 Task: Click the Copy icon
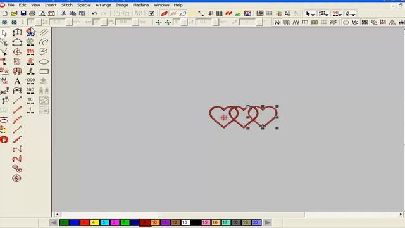click(x=73, y=13)
